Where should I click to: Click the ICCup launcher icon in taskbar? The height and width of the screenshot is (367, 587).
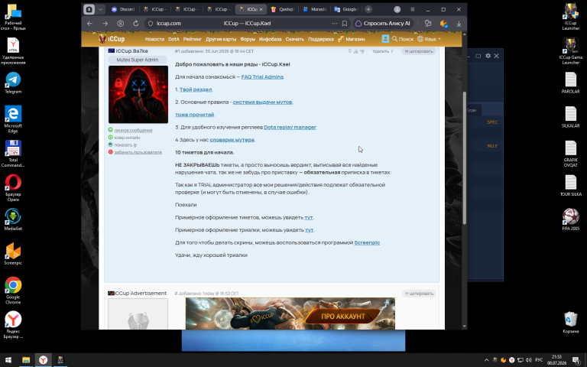coord(60,360)
